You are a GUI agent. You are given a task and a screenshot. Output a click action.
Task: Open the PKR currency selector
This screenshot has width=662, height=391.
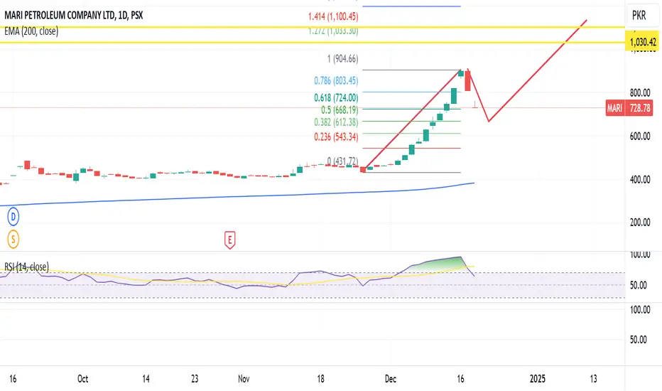[639, 16]
